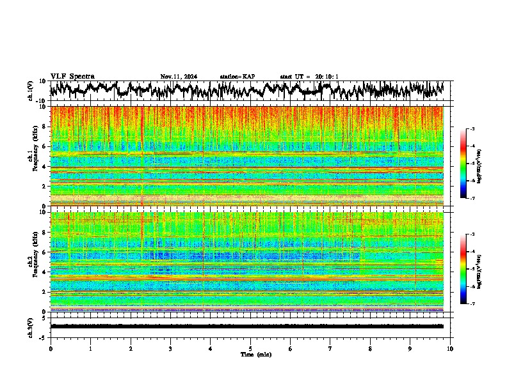Click the "ch.3(V)" axis label
The width and height of the screenshot is (507, 391).
31,328
